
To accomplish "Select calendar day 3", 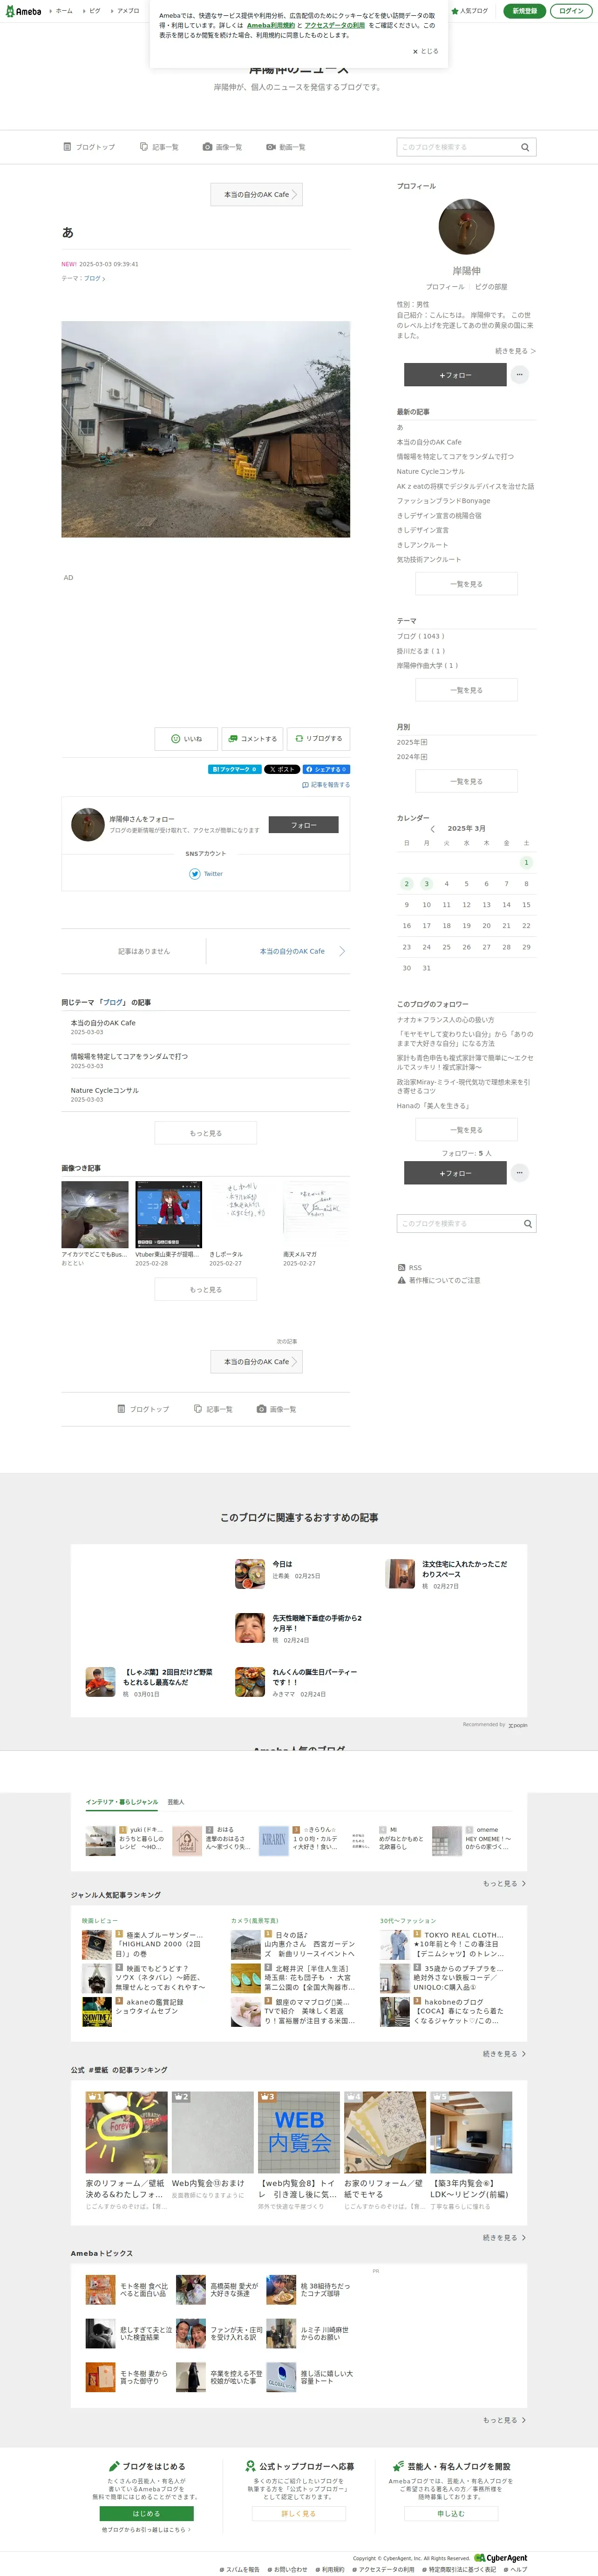I will pos(426,884).
